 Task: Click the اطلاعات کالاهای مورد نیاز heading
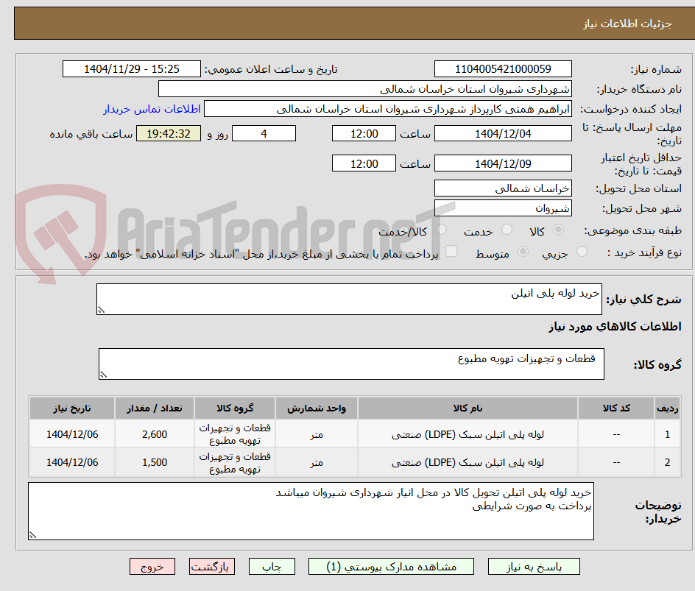coord(615,327)
